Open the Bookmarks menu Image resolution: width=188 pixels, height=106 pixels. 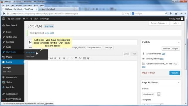[28, 5]
